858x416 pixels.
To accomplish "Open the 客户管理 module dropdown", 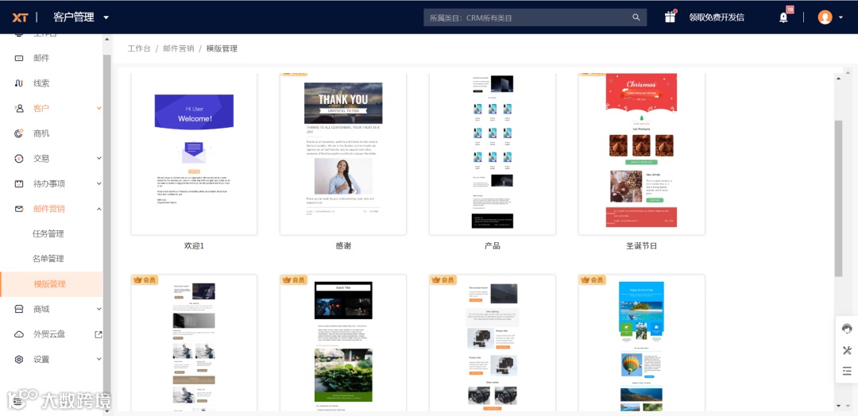I will (x=81, y=17).
